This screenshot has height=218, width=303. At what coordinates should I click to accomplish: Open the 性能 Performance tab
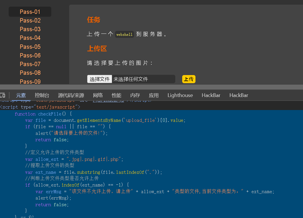(x=116, y=95)
